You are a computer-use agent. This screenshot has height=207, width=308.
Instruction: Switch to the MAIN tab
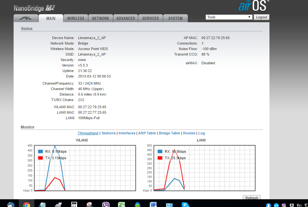[x=51, y=18]
